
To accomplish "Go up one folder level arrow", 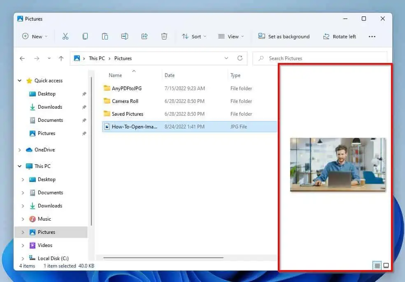I will [61, 58].
